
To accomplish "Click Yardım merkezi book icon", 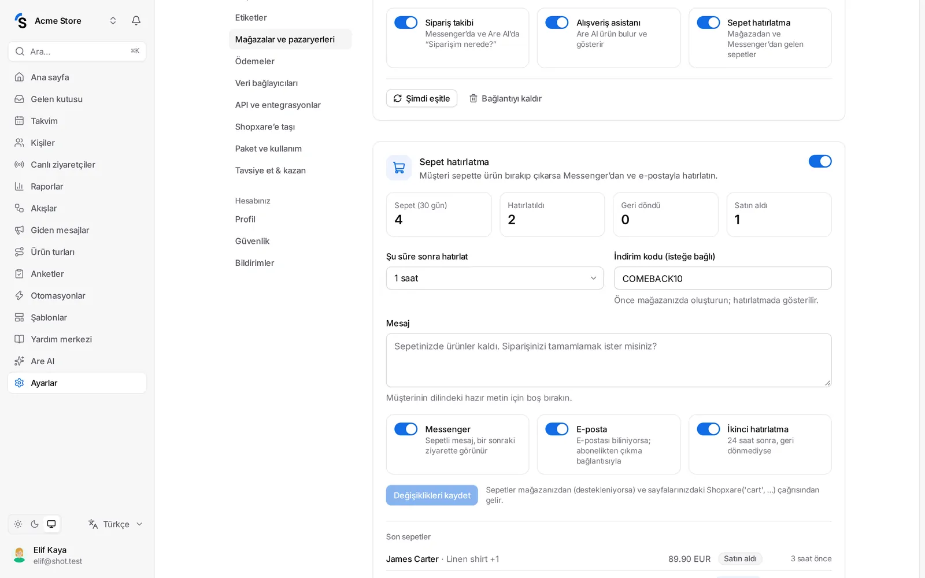I will coord(19,339).
